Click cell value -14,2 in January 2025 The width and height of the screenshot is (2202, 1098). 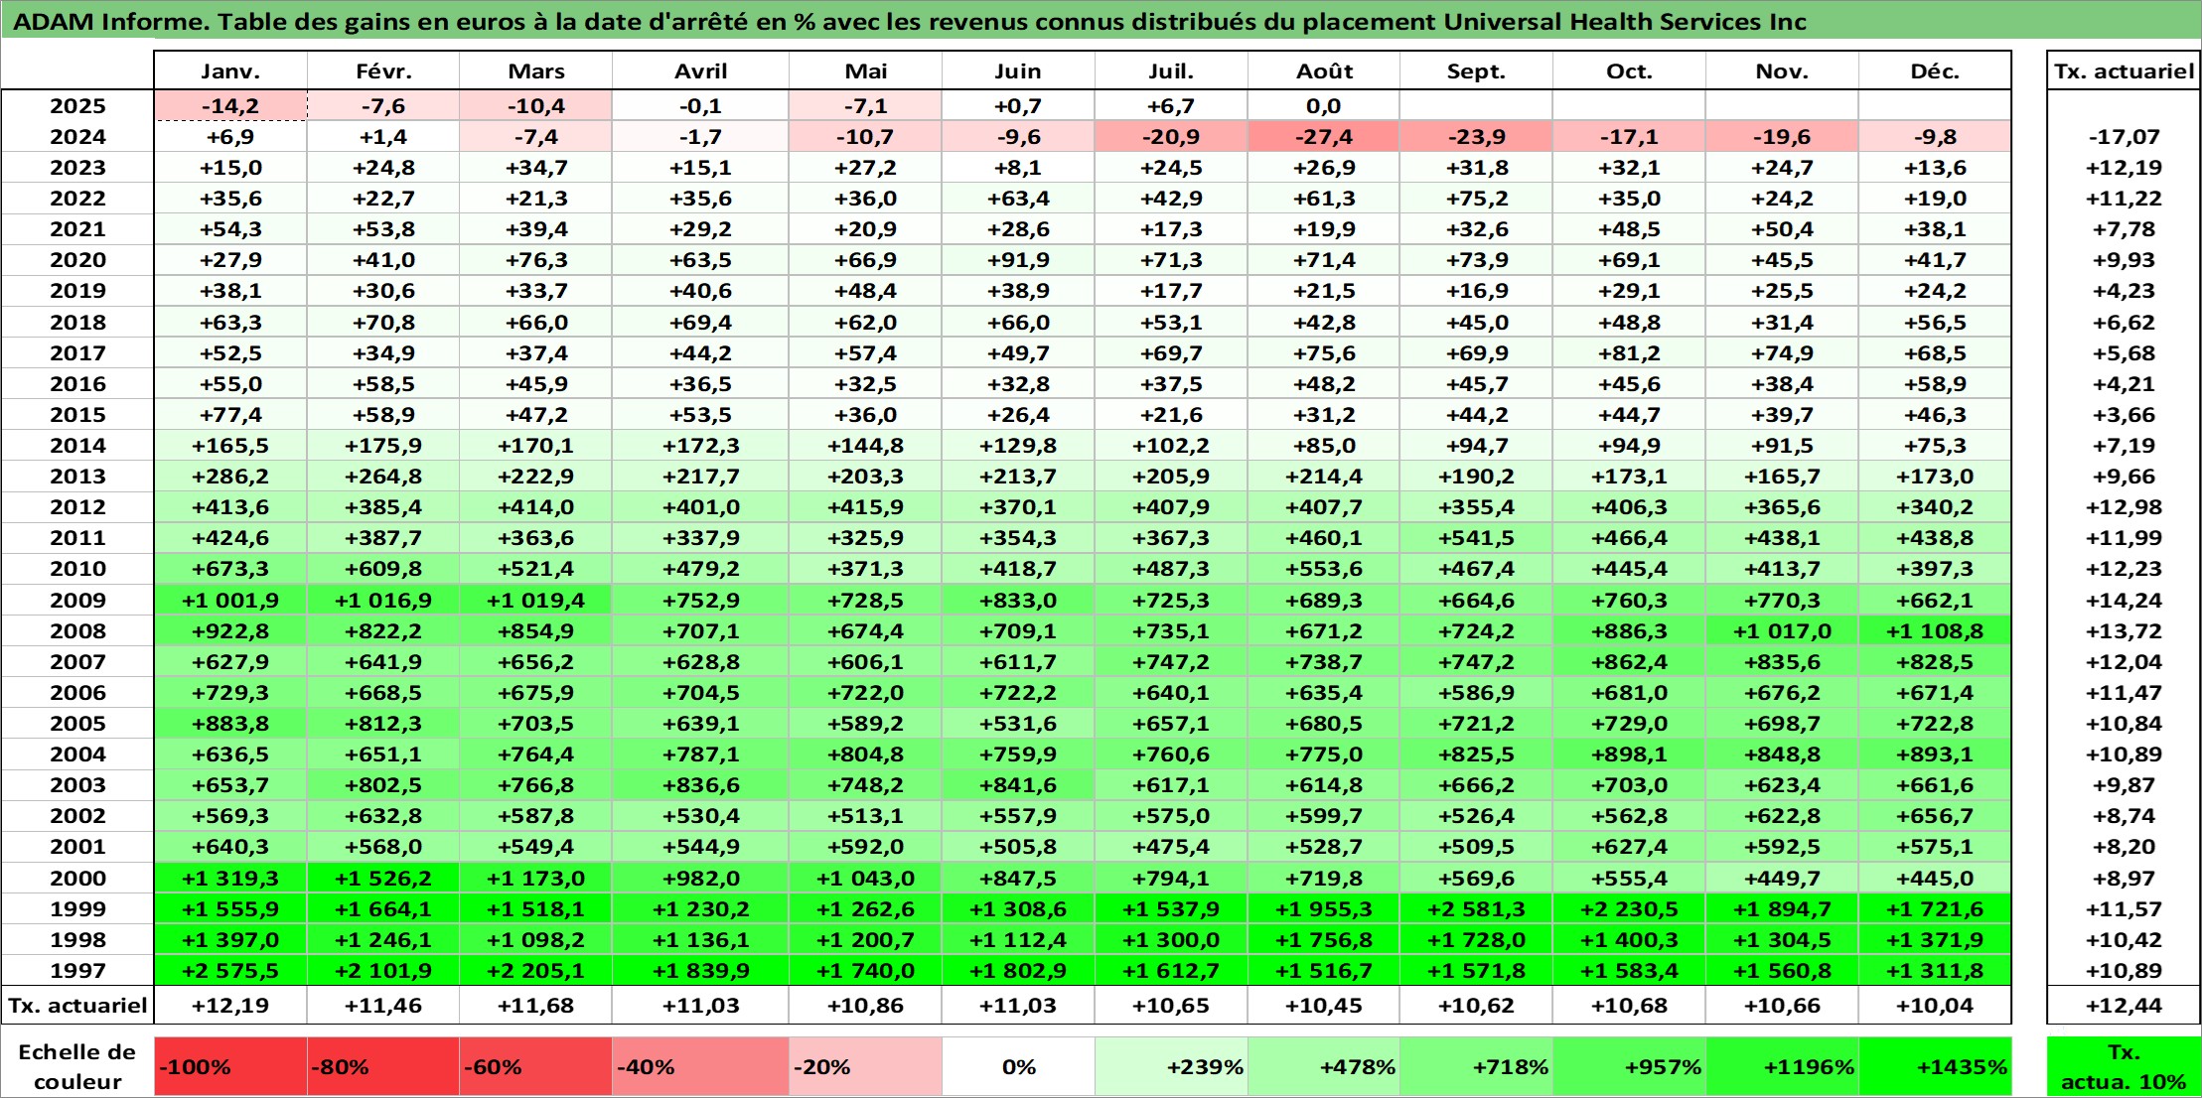point(230,106)
